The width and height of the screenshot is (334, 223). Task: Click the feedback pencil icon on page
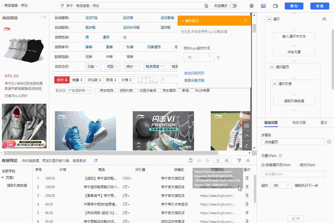click(x=247, y=145)
